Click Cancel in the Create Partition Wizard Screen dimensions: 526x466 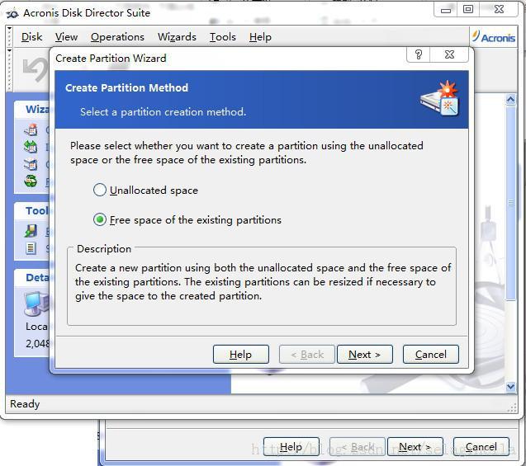[431, 354]
